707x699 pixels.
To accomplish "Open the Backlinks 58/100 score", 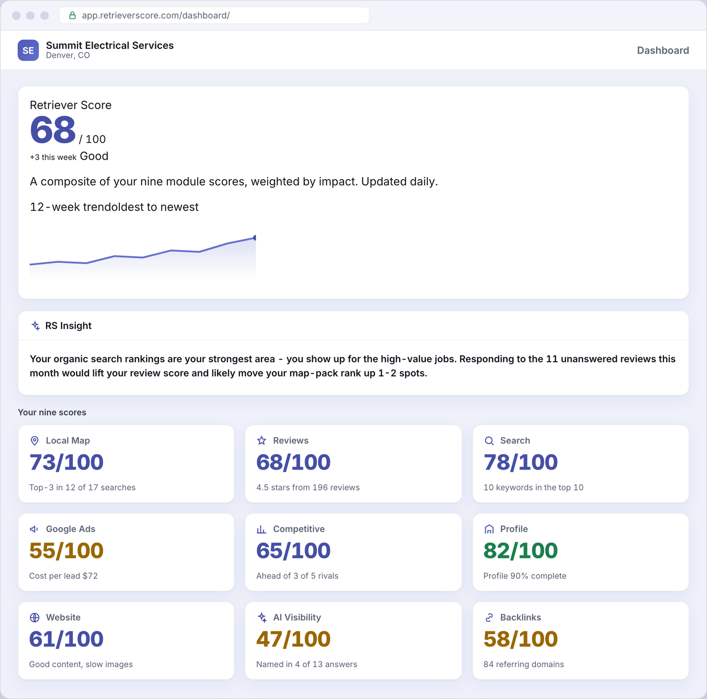I will (x=521, y=639).
